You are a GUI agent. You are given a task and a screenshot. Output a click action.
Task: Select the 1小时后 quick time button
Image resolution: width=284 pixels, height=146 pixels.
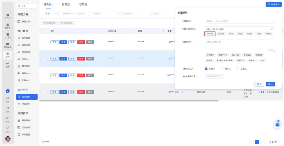[x=221, y=34]
